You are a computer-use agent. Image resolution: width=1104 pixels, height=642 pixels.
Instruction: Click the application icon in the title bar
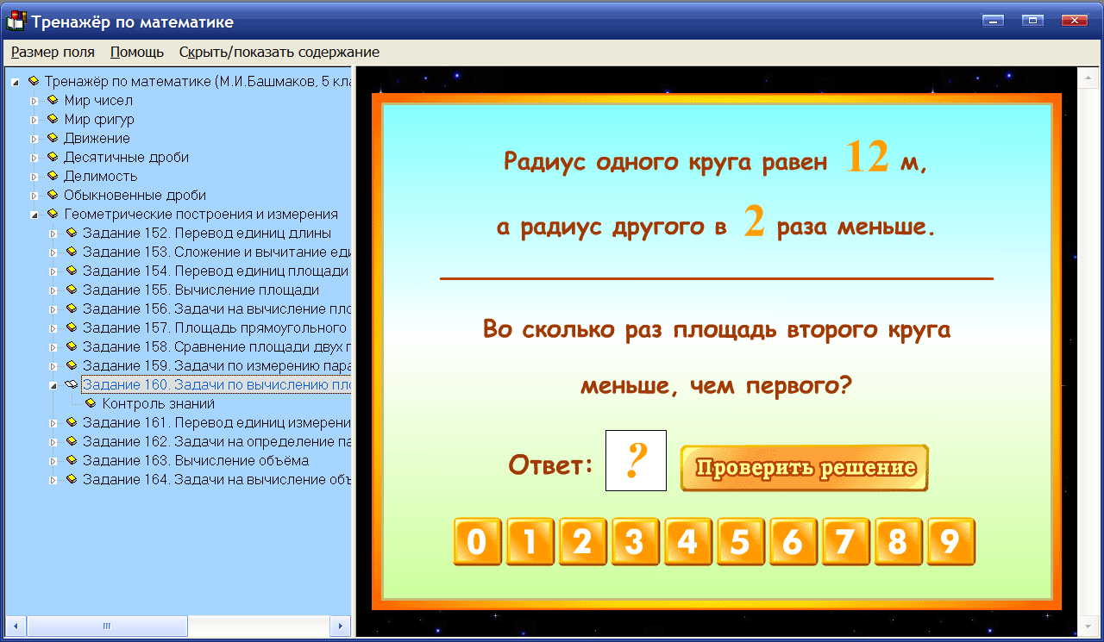pyautogui.click(x=15, y=20)
